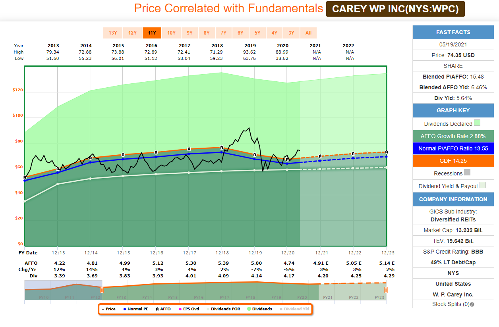Image resolution: width=499 pixels, height=327 pixels.
Task: Toggle the Dividends POR legend series
Action: tap(223, 309)
